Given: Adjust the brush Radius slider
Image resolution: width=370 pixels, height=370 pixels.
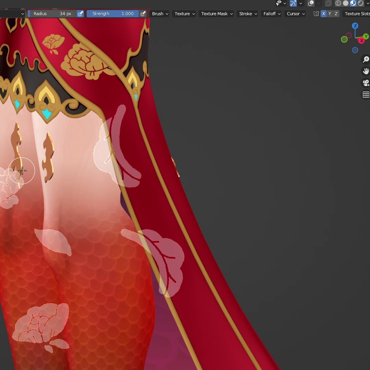Looking at the screenshot, I should point(52,14).
